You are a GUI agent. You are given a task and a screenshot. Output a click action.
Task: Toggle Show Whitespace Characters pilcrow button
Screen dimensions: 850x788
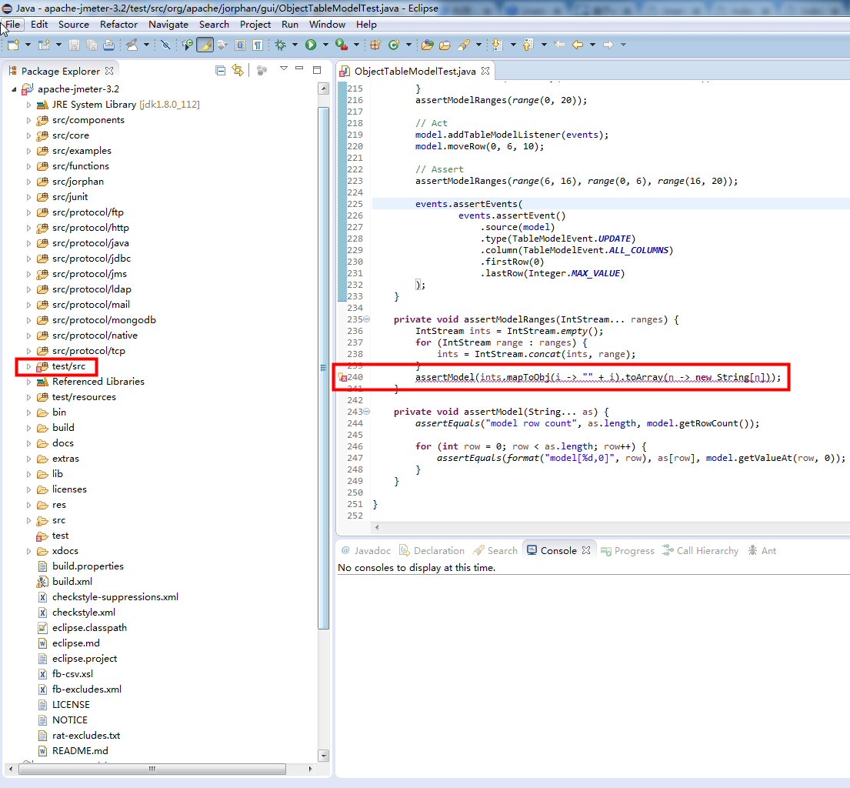(x=258, y=45)
